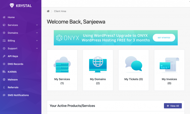
Task: Click the breadcrumb home icon
Action: (48, 11)
